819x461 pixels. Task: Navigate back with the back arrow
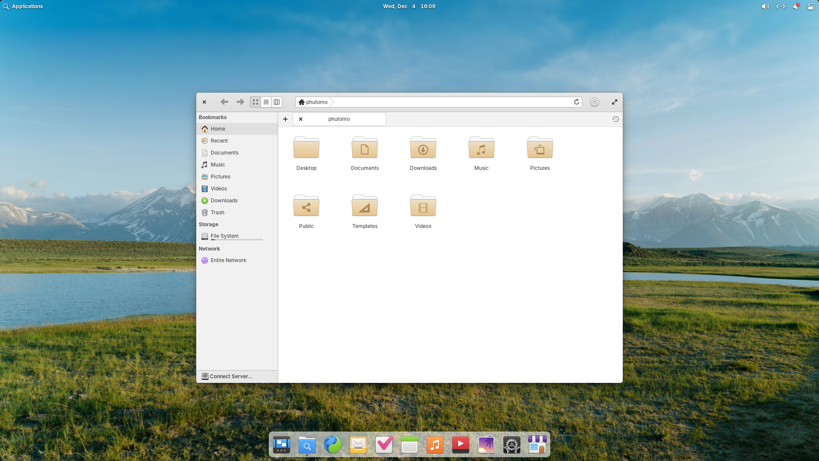pos(224,102)
